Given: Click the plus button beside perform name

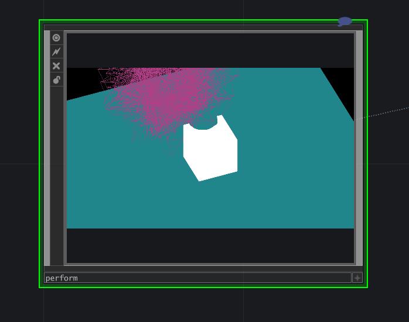Looking at the screenshot, I should pyautogui.click(x=357, y=278).
